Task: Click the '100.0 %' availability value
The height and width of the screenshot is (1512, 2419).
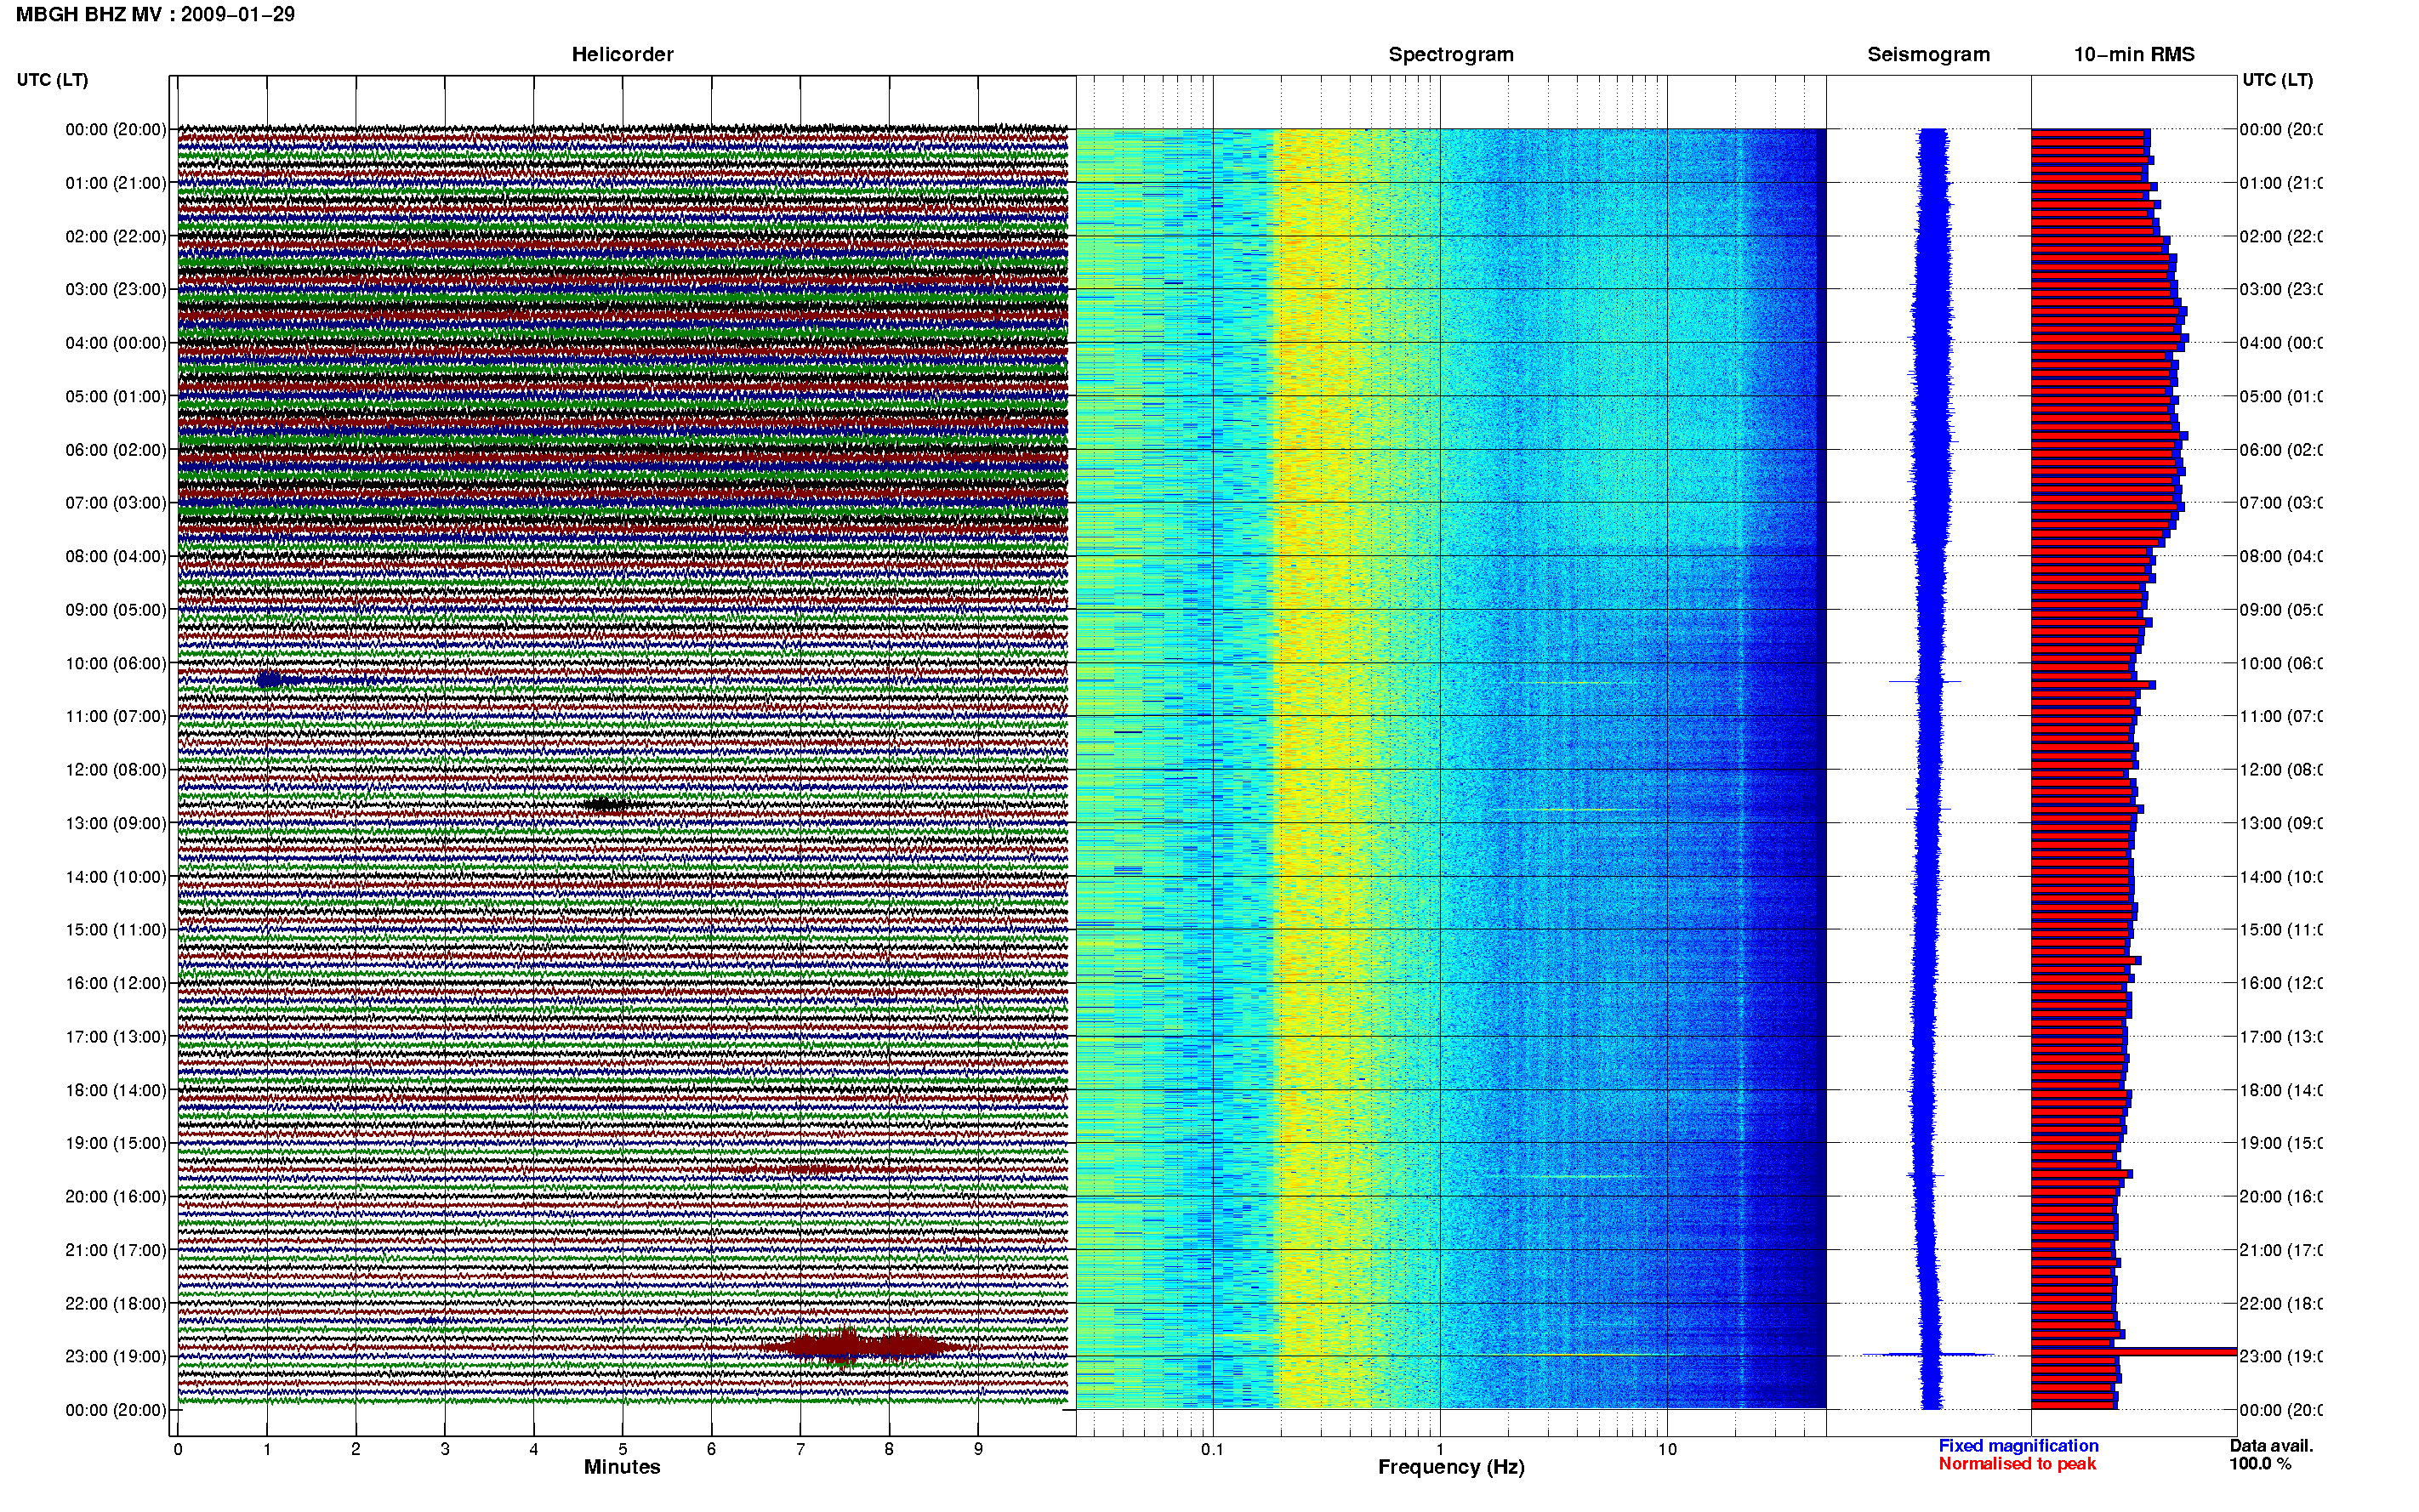Action: [x=2260, y=1464]
